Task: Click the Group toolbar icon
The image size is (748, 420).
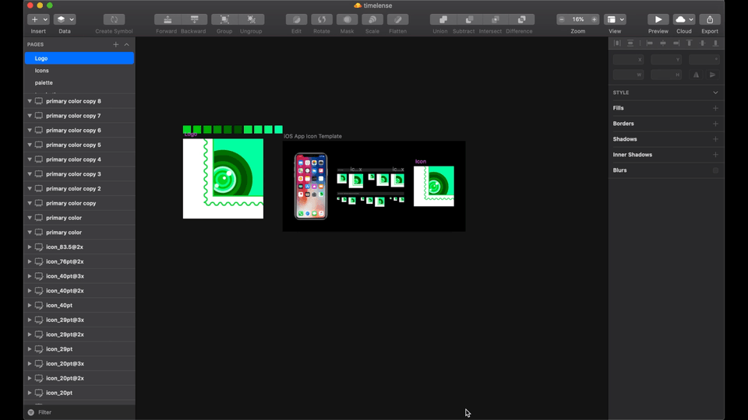Action: tap(224, 19)
